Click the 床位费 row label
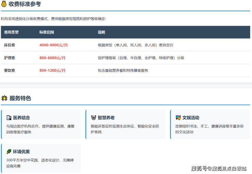 pos(10,45)
